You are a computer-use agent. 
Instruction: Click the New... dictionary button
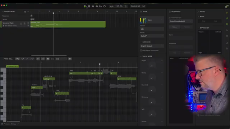[175, 27]
